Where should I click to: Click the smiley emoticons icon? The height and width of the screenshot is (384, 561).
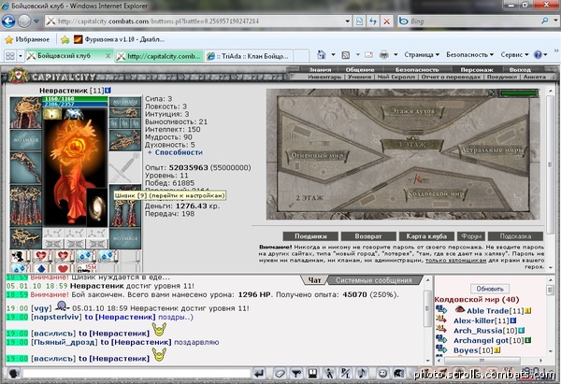(x=382, y=374)
